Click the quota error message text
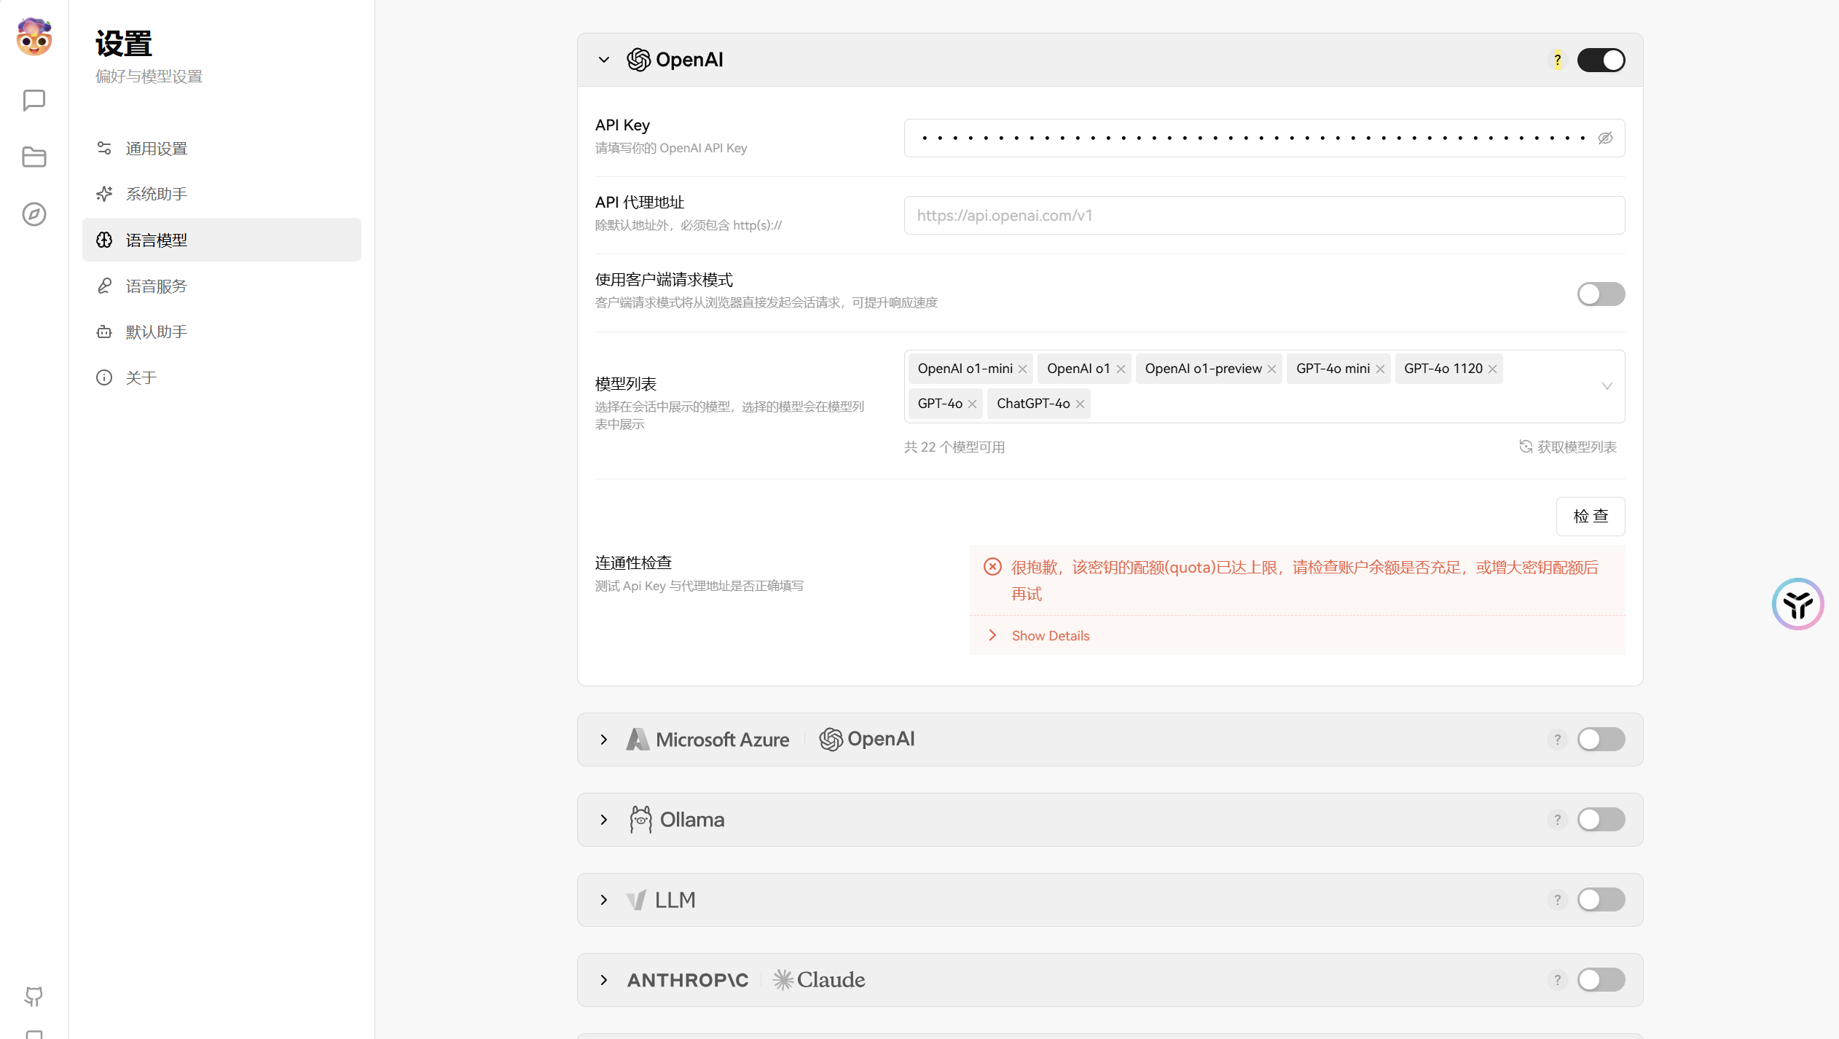The image size is (1839, 1039). pos(1304,581)
